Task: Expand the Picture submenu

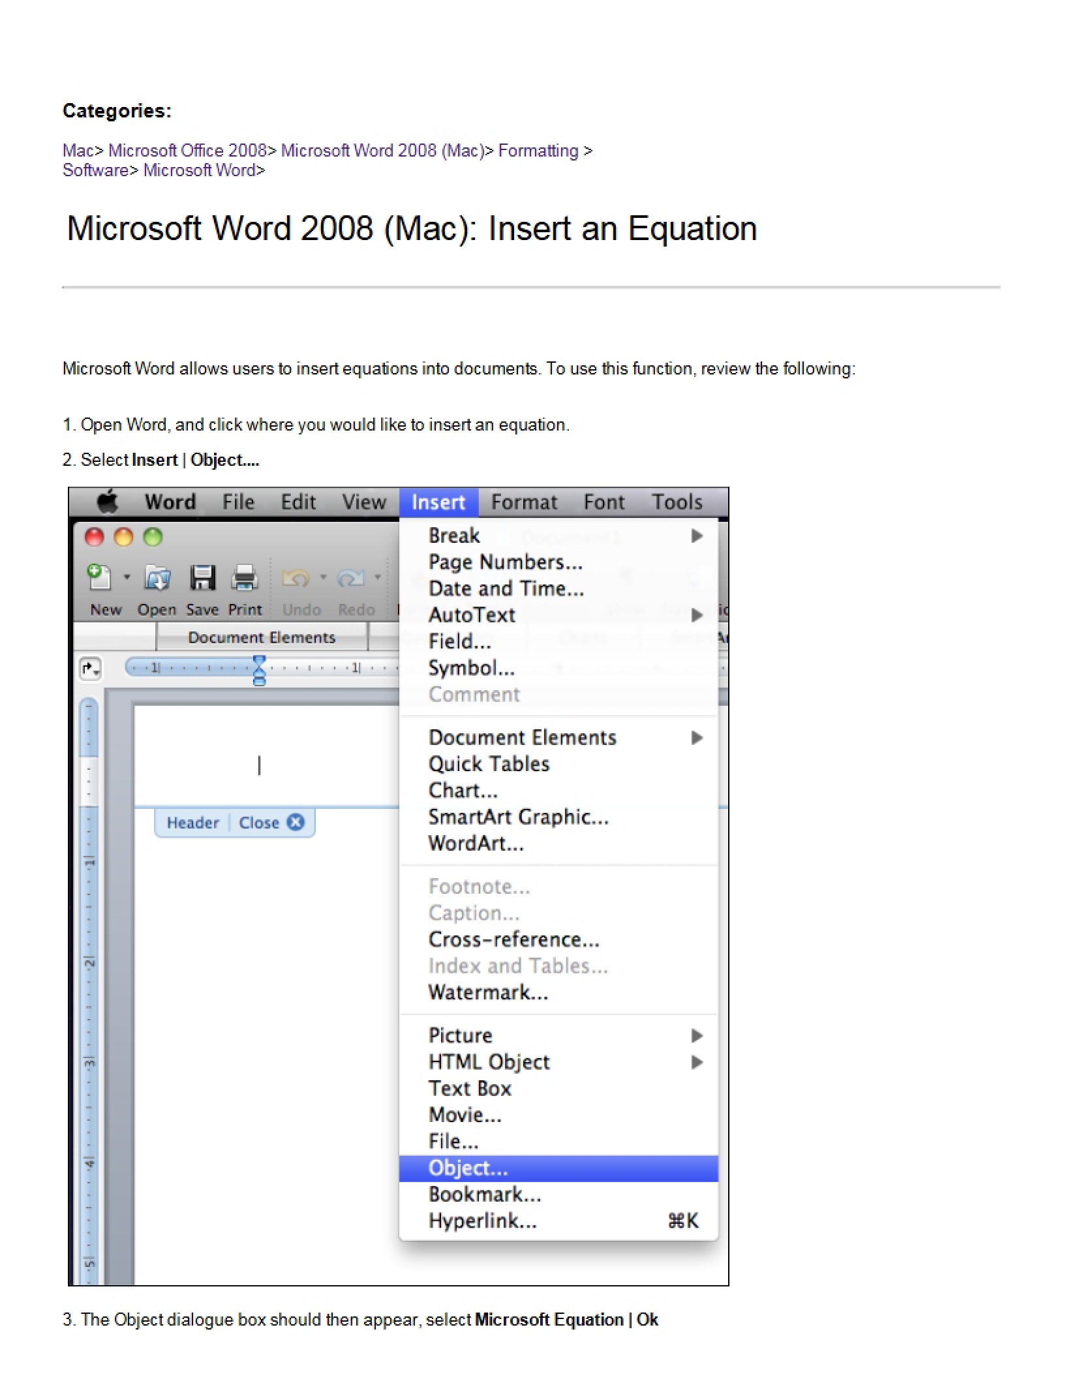Action: [697, 1035]
